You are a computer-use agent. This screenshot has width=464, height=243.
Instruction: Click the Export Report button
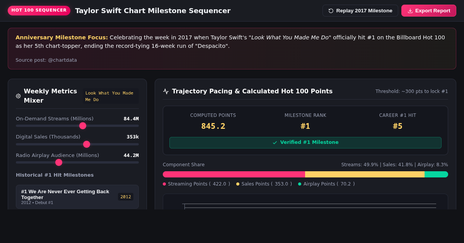[x=429, y=11]
